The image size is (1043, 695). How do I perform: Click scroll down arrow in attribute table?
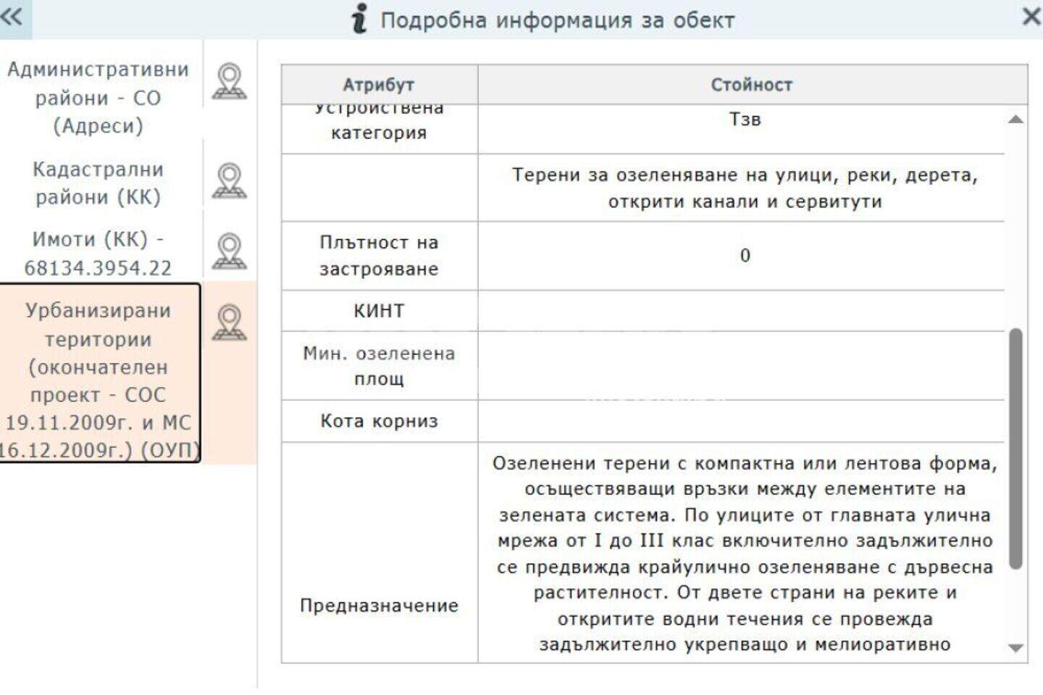pos(1015,648)
